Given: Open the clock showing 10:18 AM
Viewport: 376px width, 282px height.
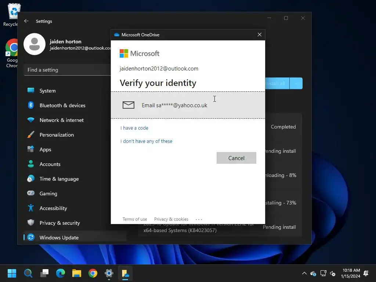Looking at the screenshot, I should coord(351,273).
